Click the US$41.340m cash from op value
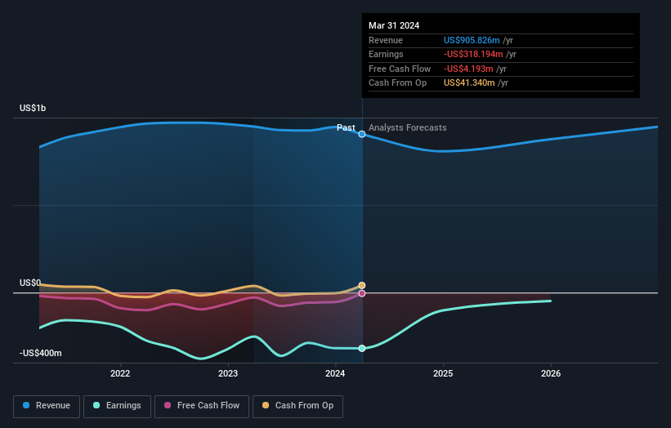 point(469,83)
